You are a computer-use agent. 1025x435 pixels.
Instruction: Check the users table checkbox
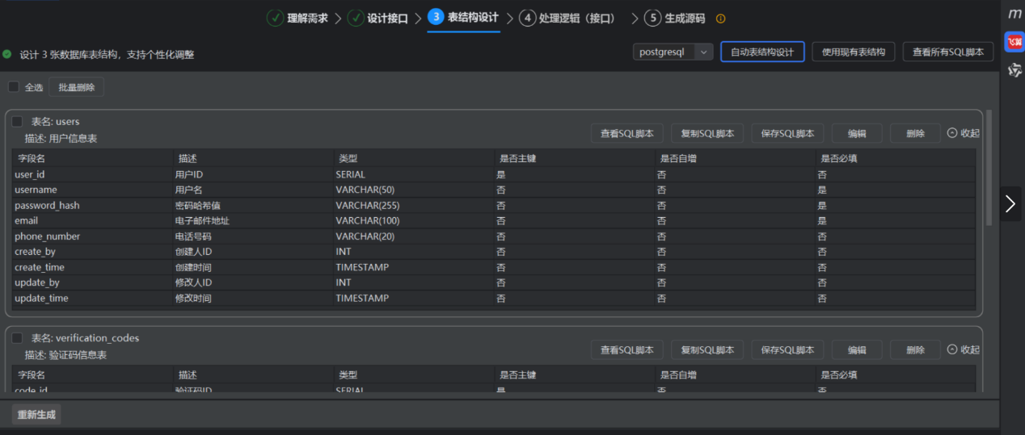(17, 121)
